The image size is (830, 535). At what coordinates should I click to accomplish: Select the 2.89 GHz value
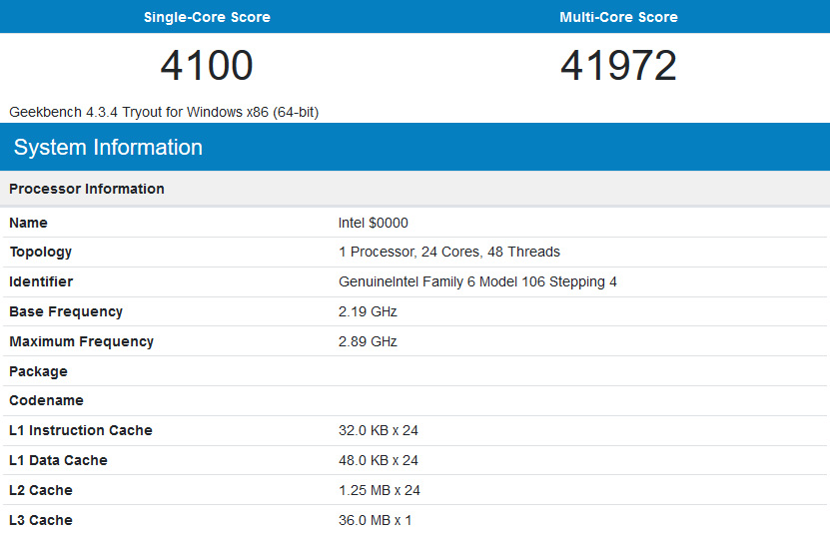(368, 341)
